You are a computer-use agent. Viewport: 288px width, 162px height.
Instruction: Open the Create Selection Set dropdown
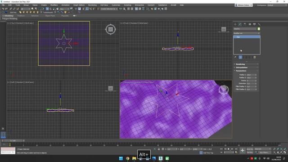click(x=109, y=9)
